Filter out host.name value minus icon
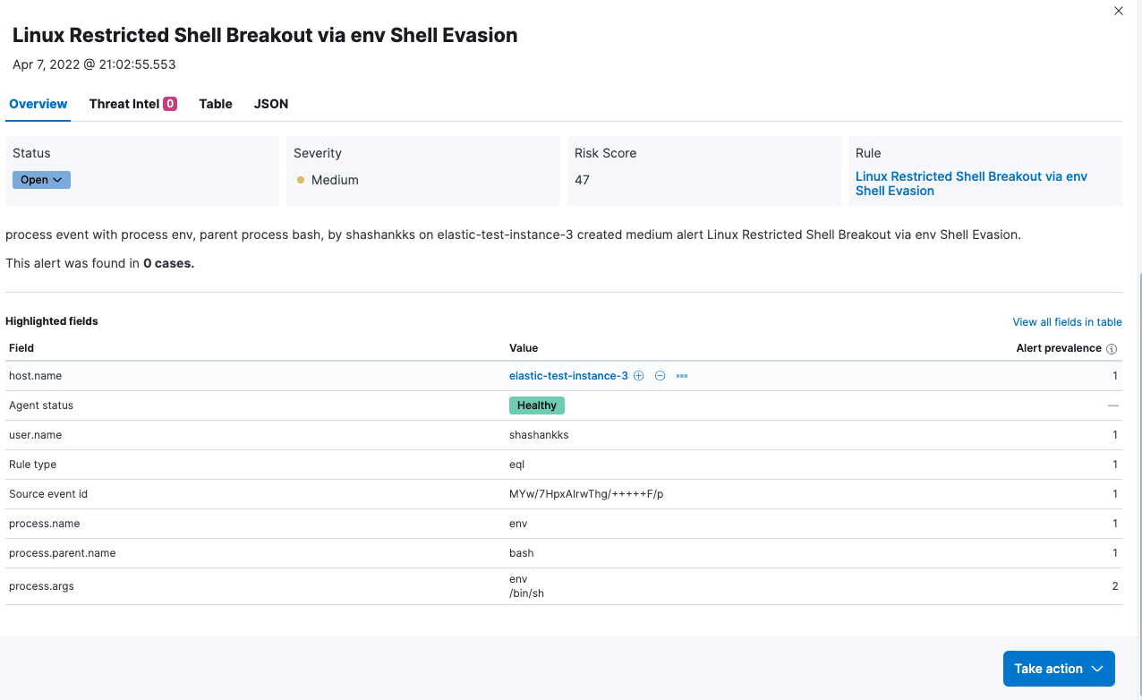 [x=660, y=376]
